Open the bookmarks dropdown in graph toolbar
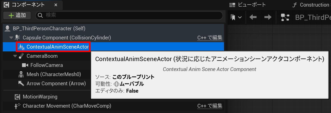The width and height of the screenshot is (331, 113). [236, 17]
